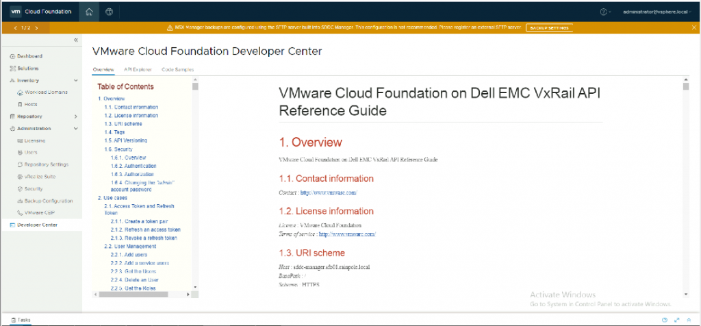Screen dimensions: 701x326
Task: Click the Home icon in top bar
Action: pos(90,12)
